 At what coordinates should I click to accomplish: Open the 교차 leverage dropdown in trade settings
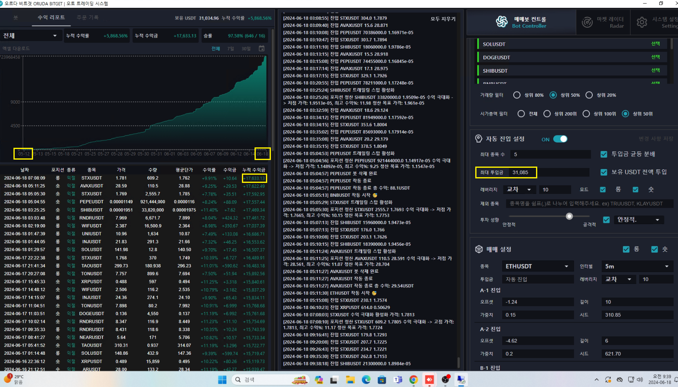click(x=618, y=279)
